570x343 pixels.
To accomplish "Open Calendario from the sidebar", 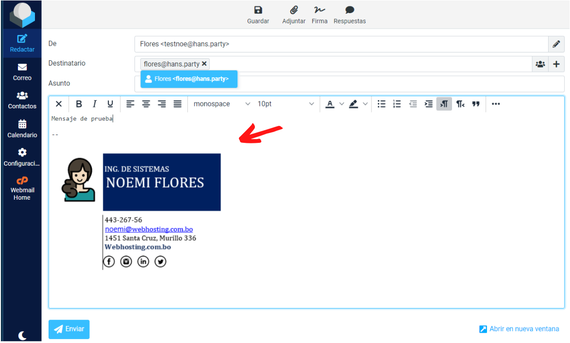I will pos(22,129).
